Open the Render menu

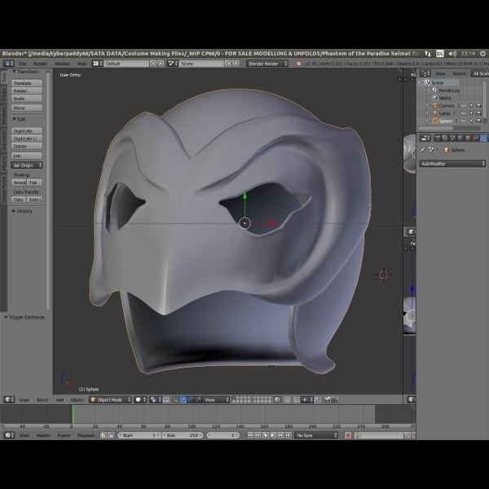pos(40,64)
